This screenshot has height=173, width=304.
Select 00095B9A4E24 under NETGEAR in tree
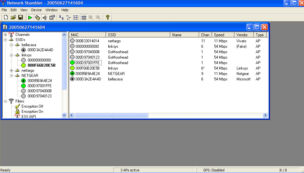pyautogui.click(x=40, y=81)
